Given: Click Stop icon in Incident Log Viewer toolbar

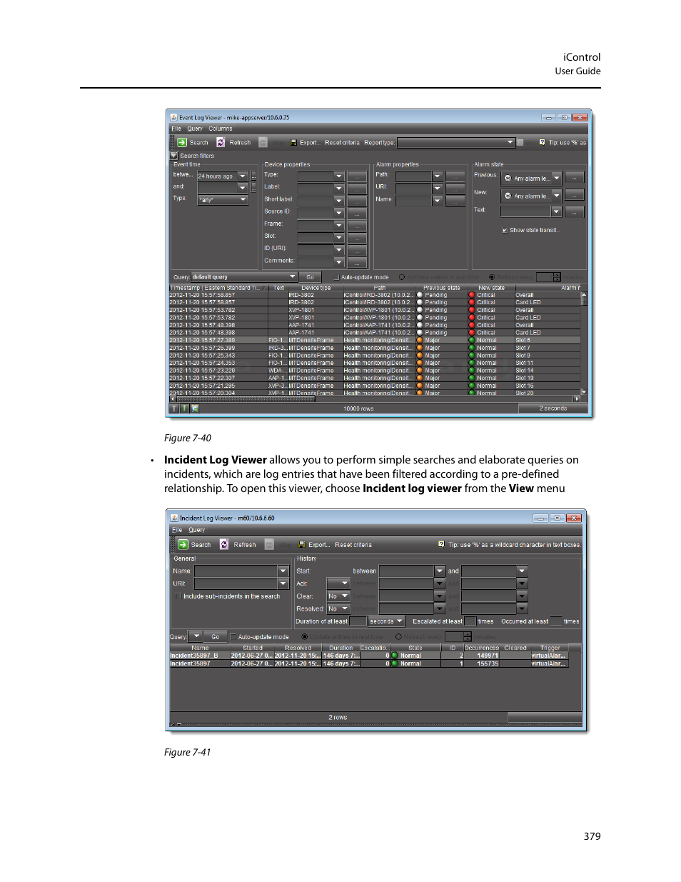Looking at the screenshot, I should pos(269,544).
